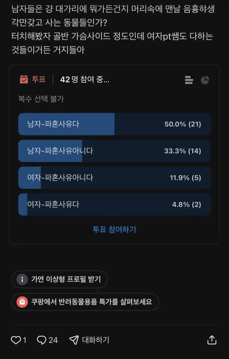Select poll option 여자-파혼사유다
Viewport: 229px width, 359px height.
(114, 204)
